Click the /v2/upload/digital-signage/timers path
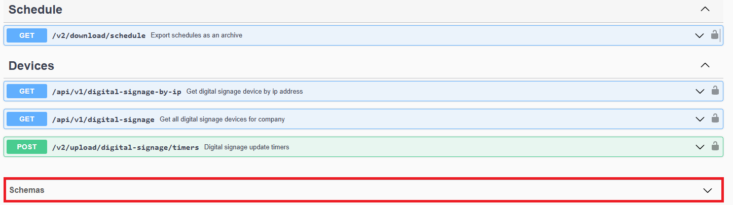The height and width of the screenshot is (205, 733). coord(125,147)
